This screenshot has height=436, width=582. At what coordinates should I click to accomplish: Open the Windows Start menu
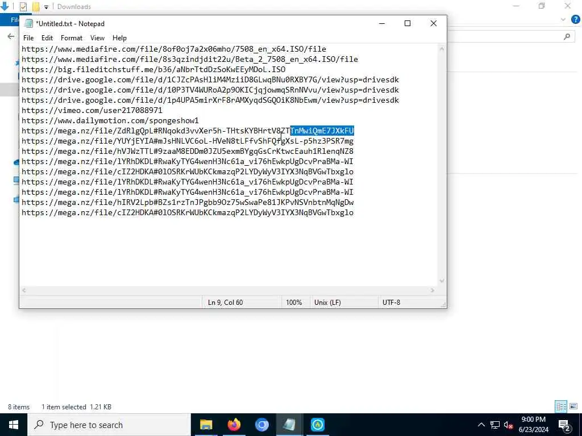14,425
